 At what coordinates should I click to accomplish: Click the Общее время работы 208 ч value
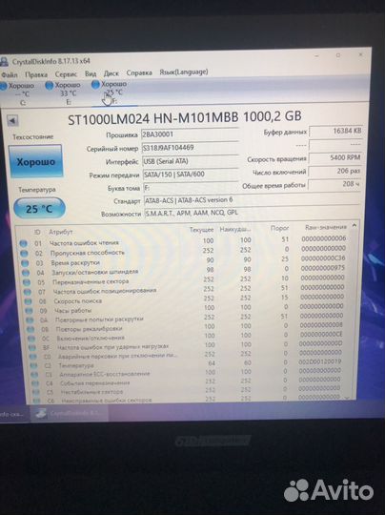pyautogui.click(x=334, y=184)
